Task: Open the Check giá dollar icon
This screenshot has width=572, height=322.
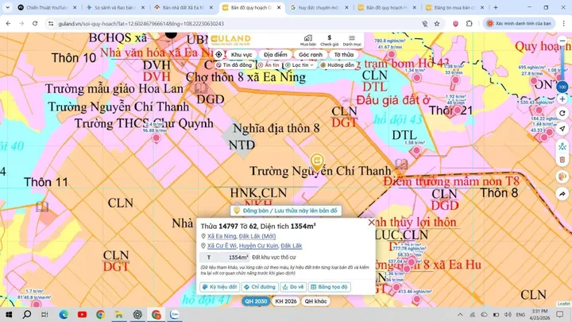Action: [x=329, y=41]
